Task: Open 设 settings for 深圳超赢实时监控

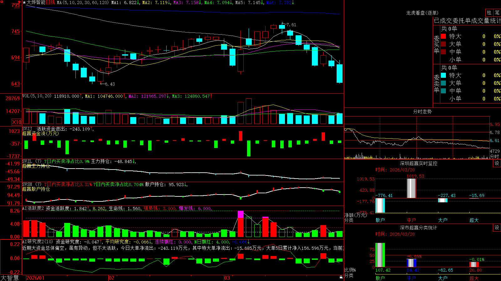Action: 497,163
